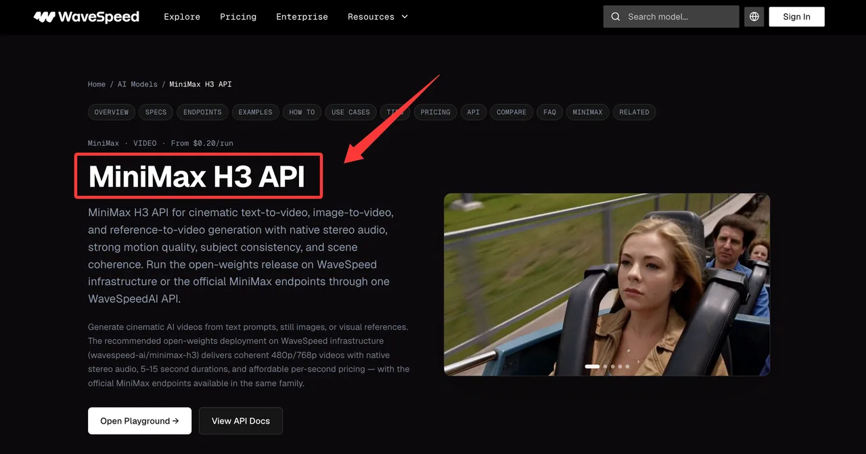Screen dimensions: 866x454
Task: Click the roller coaster video preview
Action: [x=607, y=284]
